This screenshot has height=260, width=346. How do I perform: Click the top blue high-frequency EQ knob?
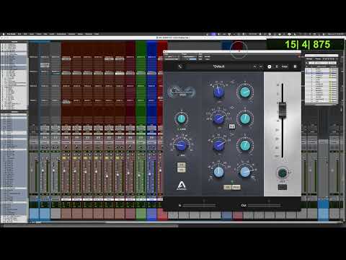coord(218,92)
